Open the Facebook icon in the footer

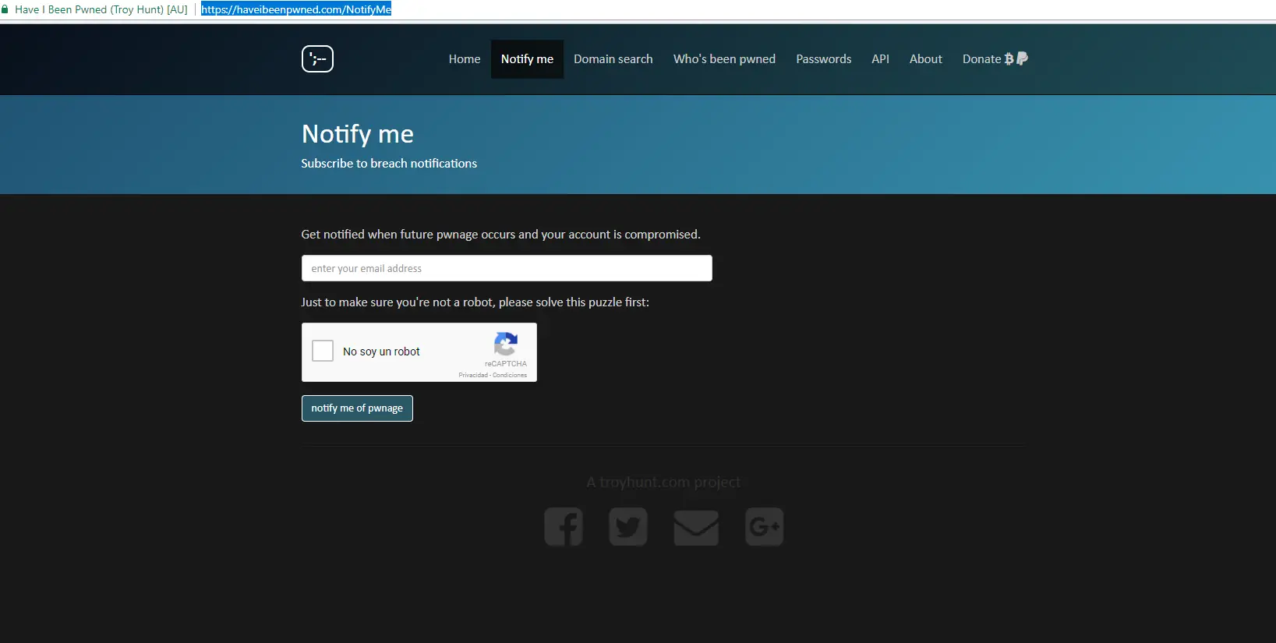point(564,527)
